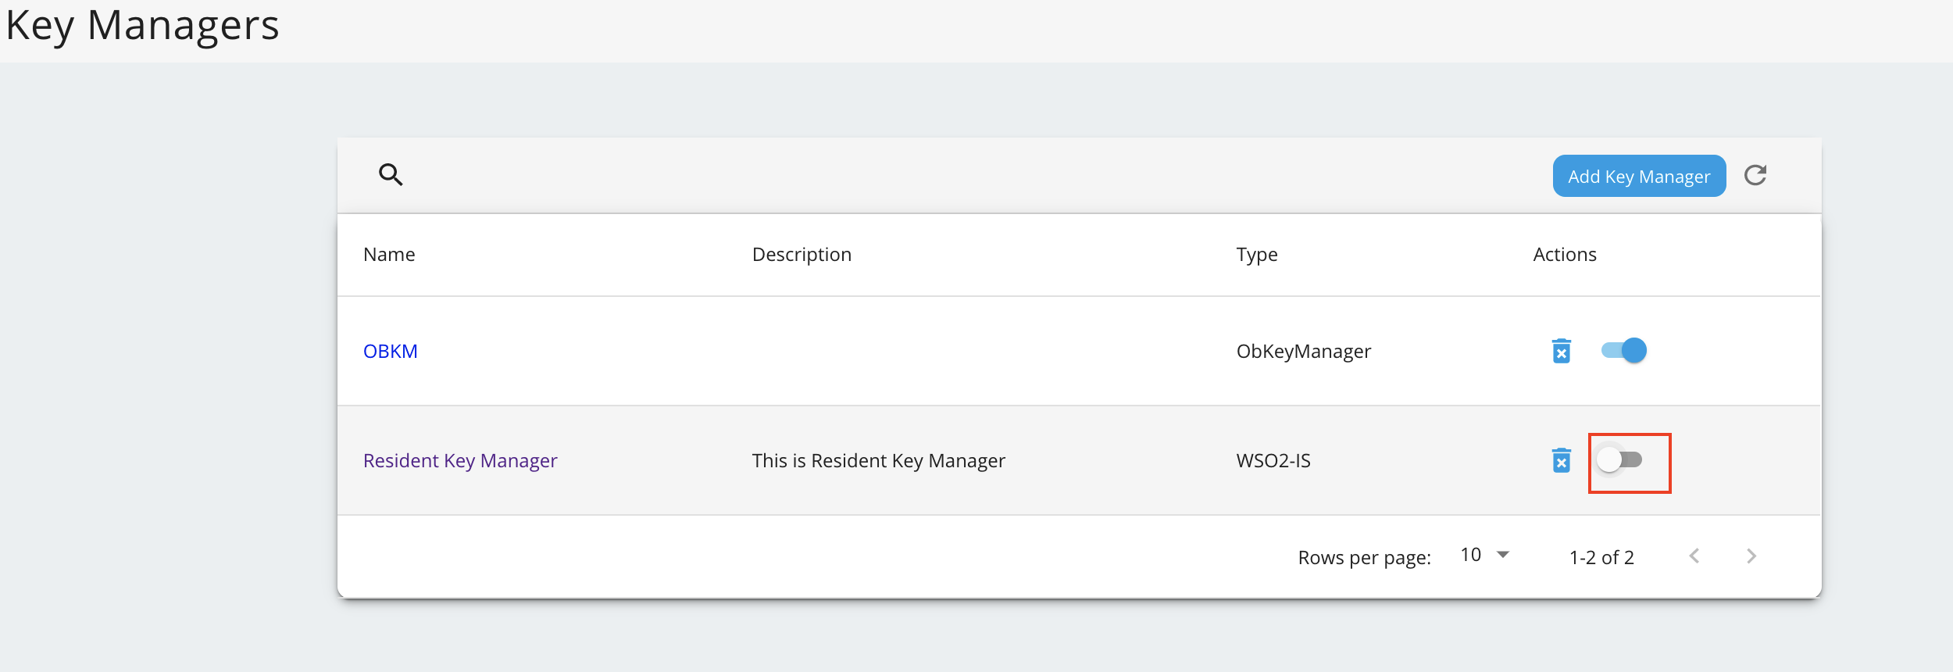Delete the OBKM key manager
The width and height of the screenshot is (1953, 672).
point(1561,351)
